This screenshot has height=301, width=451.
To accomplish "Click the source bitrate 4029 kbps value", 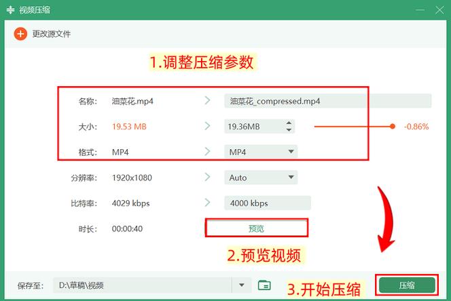I will (x=130, y=203).
